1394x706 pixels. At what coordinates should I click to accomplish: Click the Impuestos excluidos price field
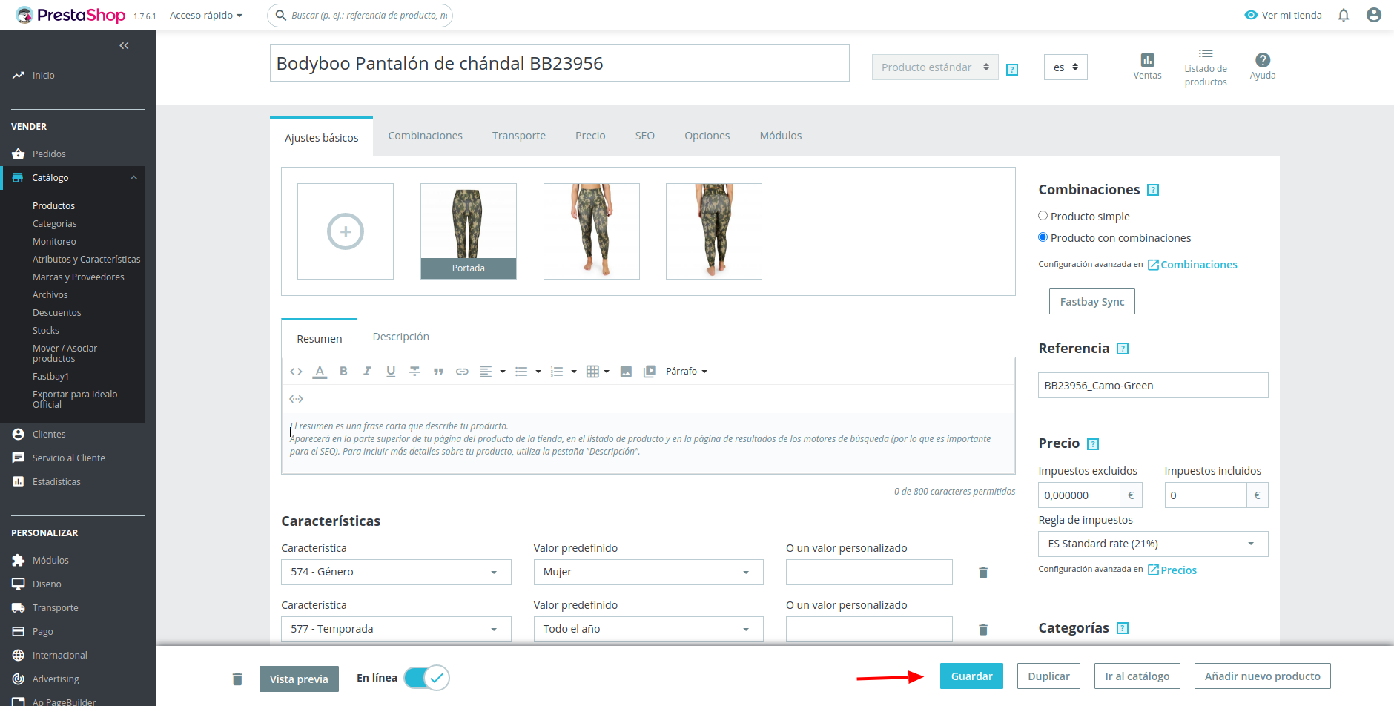coord(1080,495)
